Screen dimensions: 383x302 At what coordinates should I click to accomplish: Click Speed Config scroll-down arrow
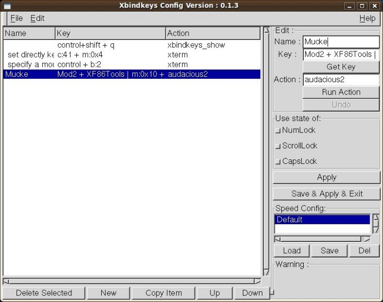pyautogui.click(x=376, y=230)
